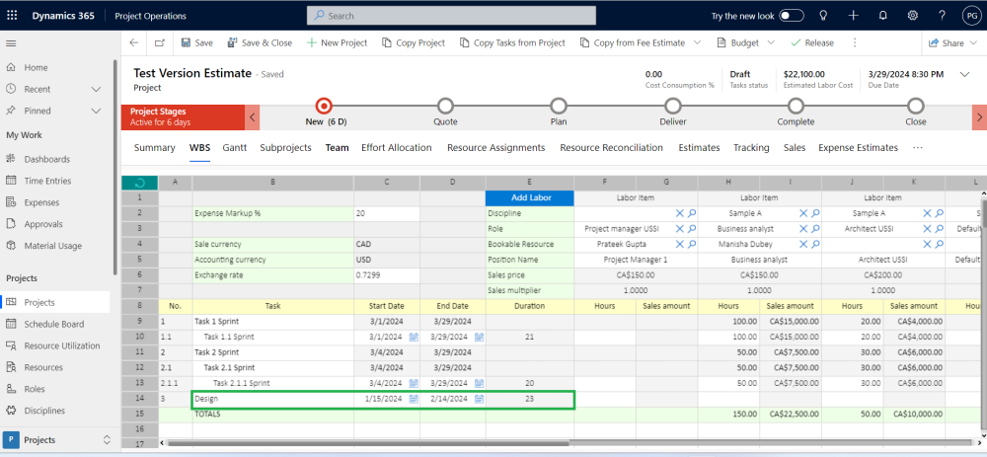Image resolution: width=987 pixels, height=457 pixels.
Task: Click the app launcher waffle icon
Action: click(12, 16)
